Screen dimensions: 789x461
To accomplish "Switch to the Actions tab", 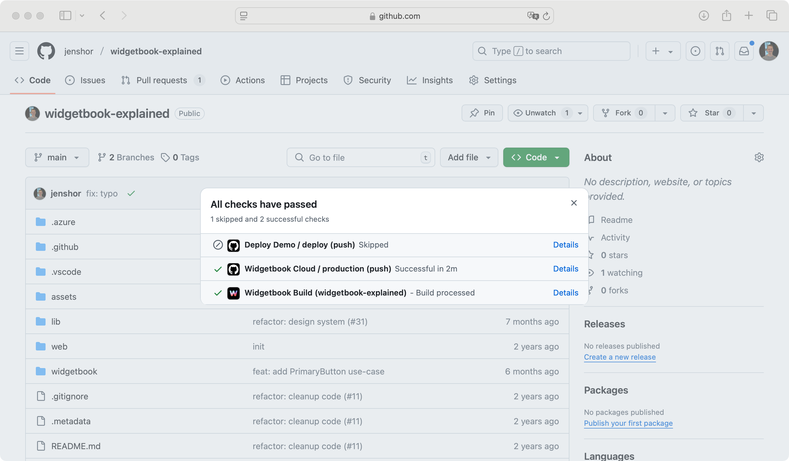I will point(243,80).
